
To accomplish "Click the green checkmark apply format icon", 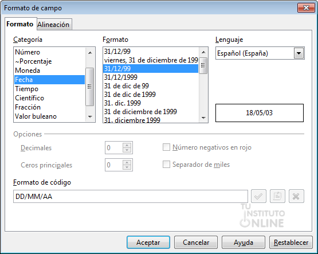I will [258, 196].
